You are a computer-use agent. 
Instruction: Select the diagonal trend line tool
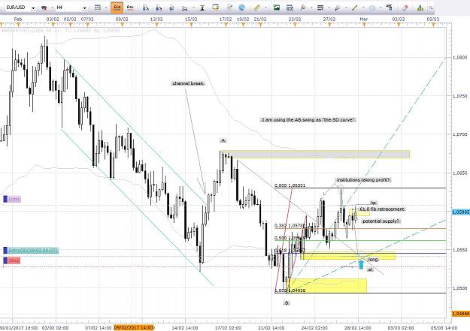(x=355, y=8)
